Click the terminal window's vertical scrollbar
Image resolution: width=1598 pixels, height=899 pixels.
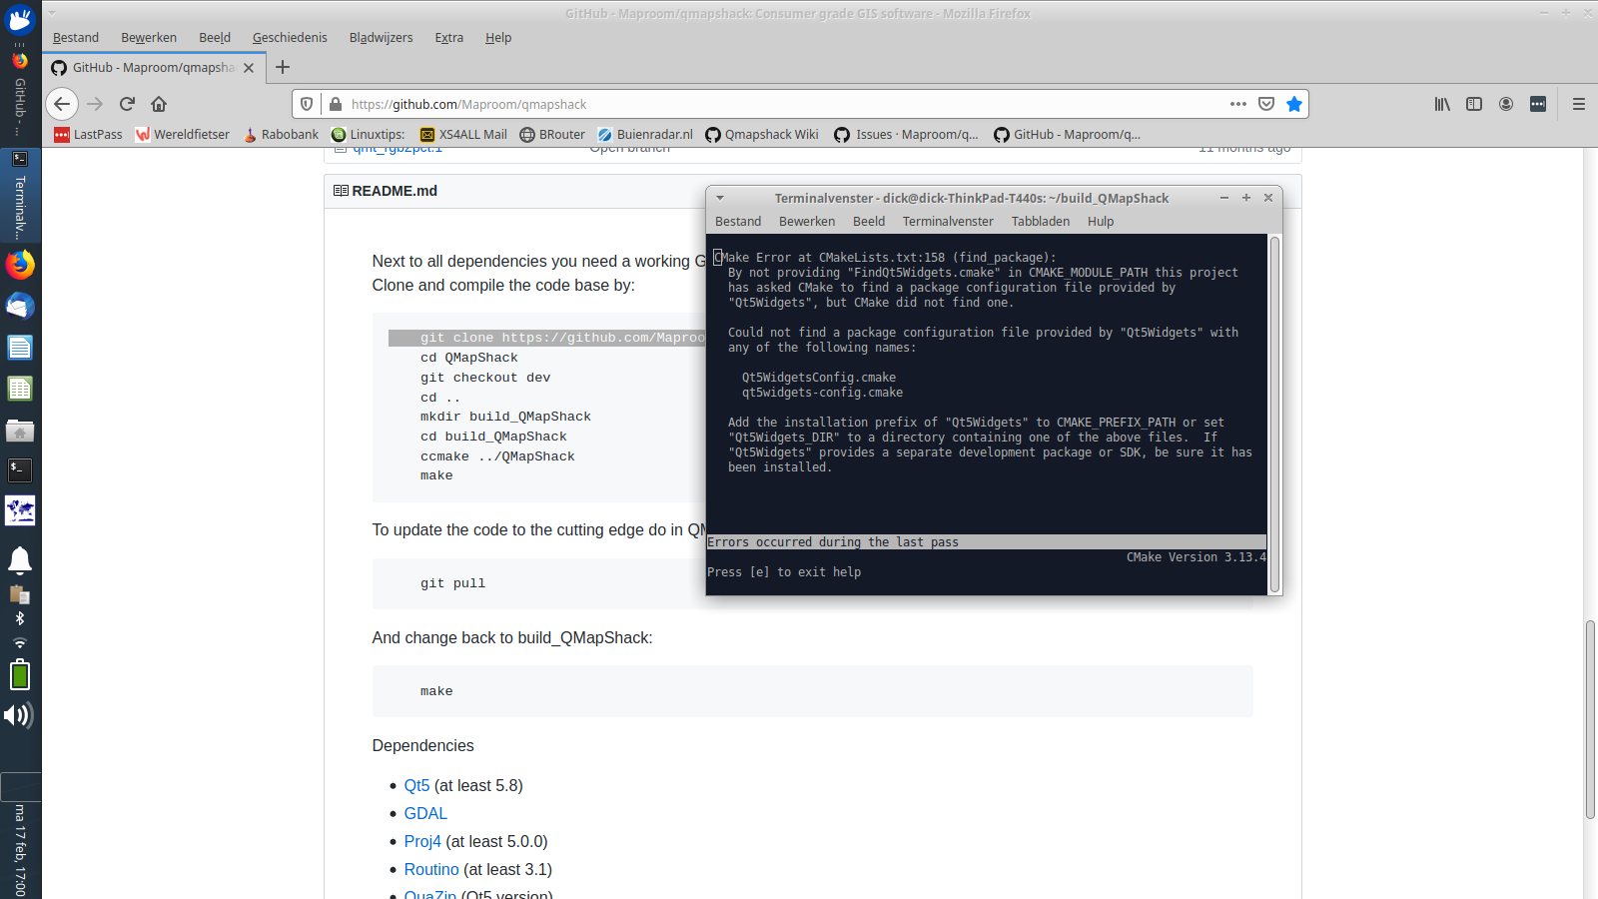pyautogui.click(x=1274, y=415)
